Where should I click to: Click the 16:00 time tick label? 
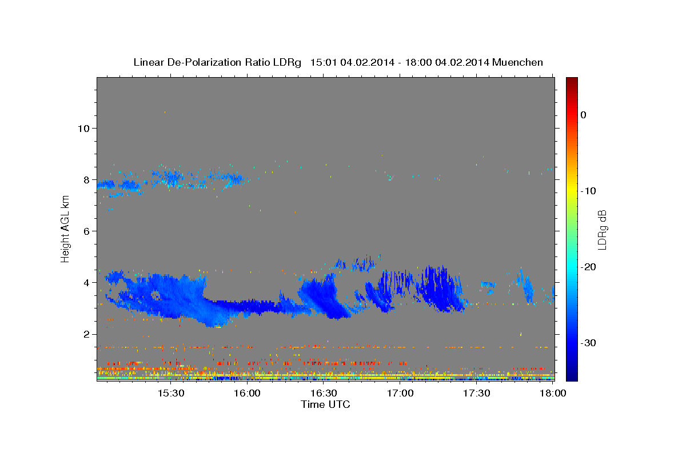tap(248, 394)
